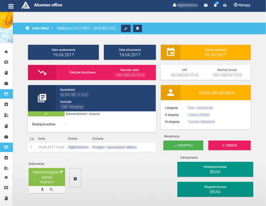Open the hamburger menu
The image size is (266, 206).
point(11,6)
